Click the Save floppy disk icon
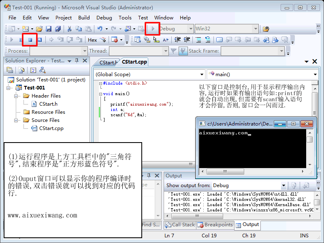The width and height of the screenshot is (324, 243). 49,29
